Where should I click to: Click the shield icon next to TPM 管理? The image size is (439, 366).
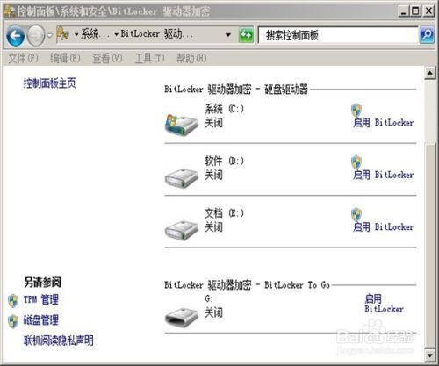point(13,301)
